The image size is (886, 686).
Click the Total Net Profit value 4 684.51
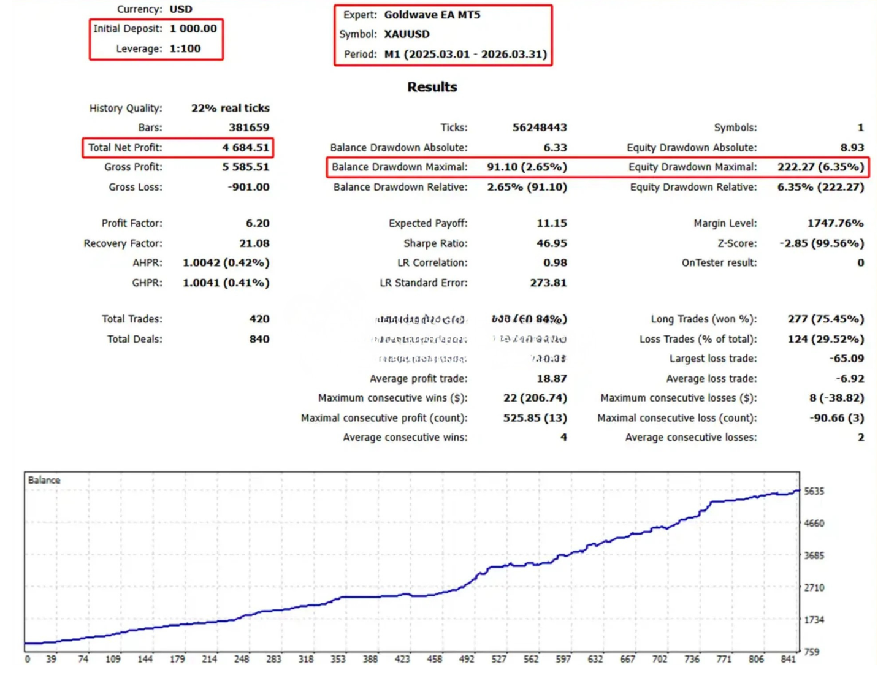point(245,147)
